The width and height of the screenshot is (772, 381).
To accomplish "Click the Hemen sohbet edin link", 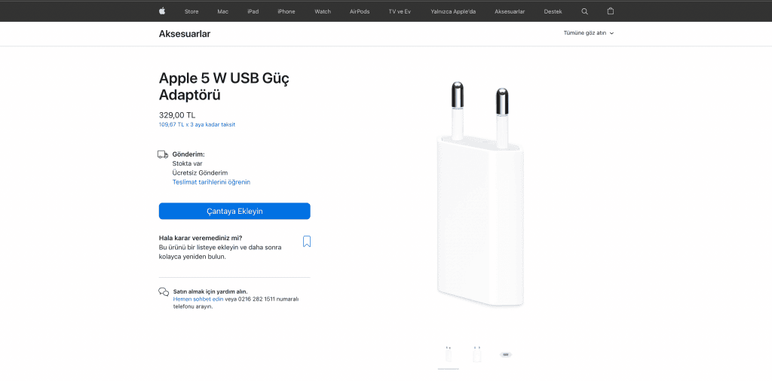I will click(x=198, y=299).
